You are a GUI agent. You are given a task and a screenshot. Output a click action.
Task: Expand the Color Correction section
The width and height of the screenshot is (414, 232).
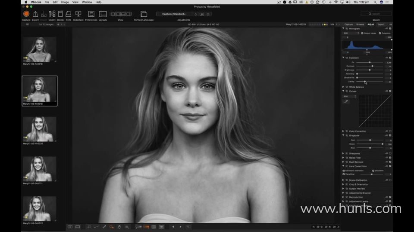coord(343,131)
